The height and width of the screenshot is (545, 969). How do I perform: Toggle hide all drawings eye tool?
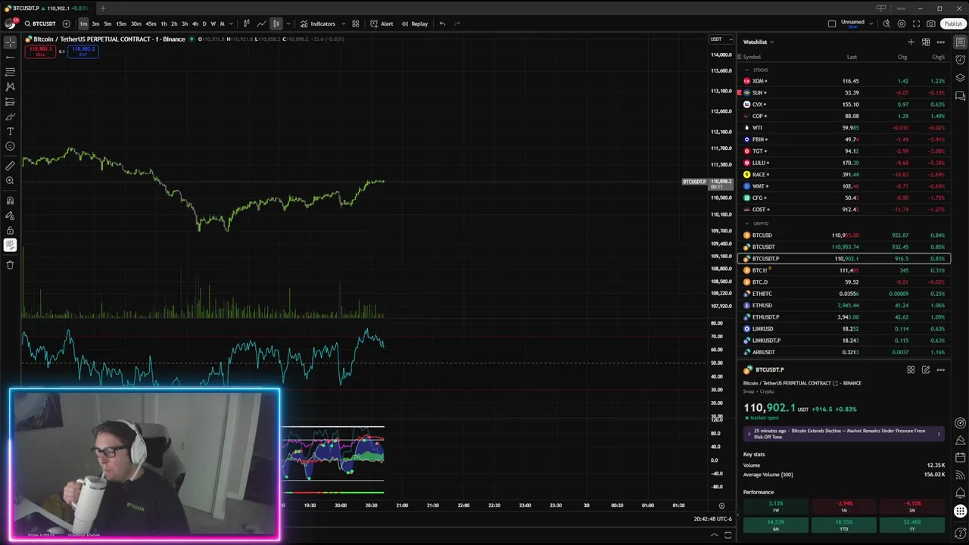tap(10, 245)
